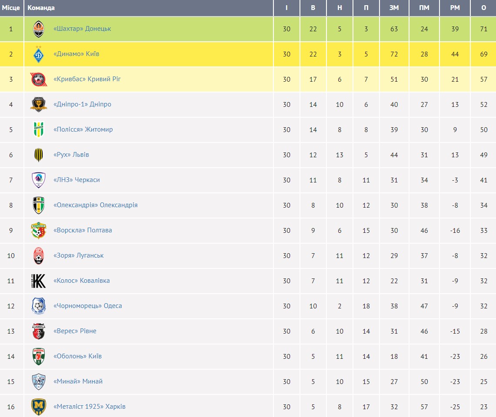This screenshot has width=496, height=417.
Task: Click the Dnipro-1 club emblem
Action: pyautogui.click(x=39, y=105)
